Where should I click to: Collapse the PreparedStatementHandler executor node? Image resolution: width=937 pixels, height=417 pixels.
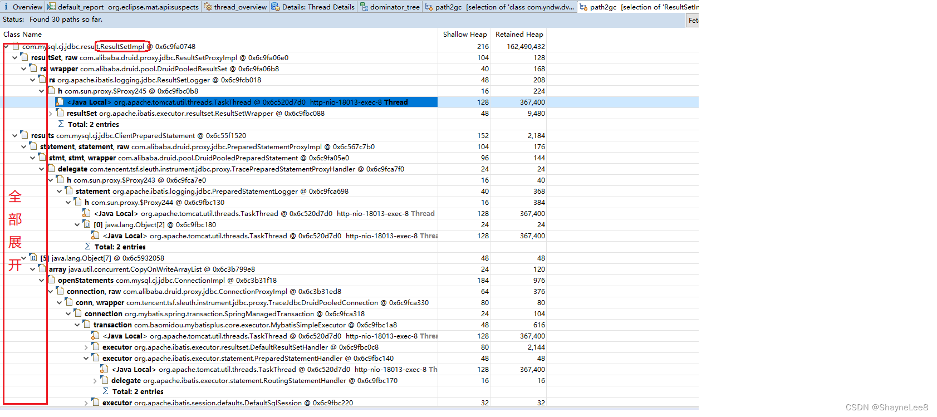[86, 358]
